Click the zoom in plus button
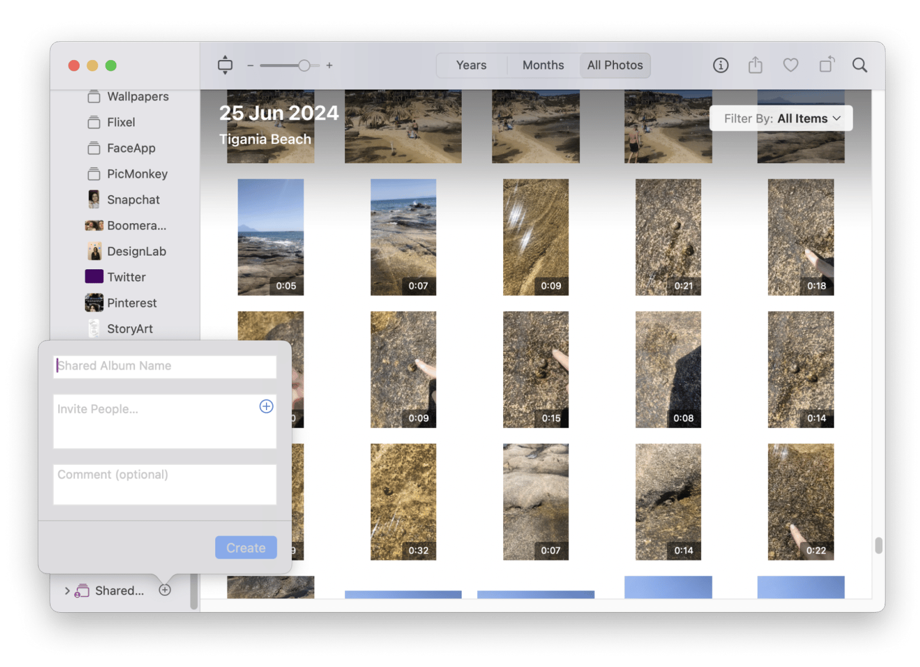 [x=329, y=65]
